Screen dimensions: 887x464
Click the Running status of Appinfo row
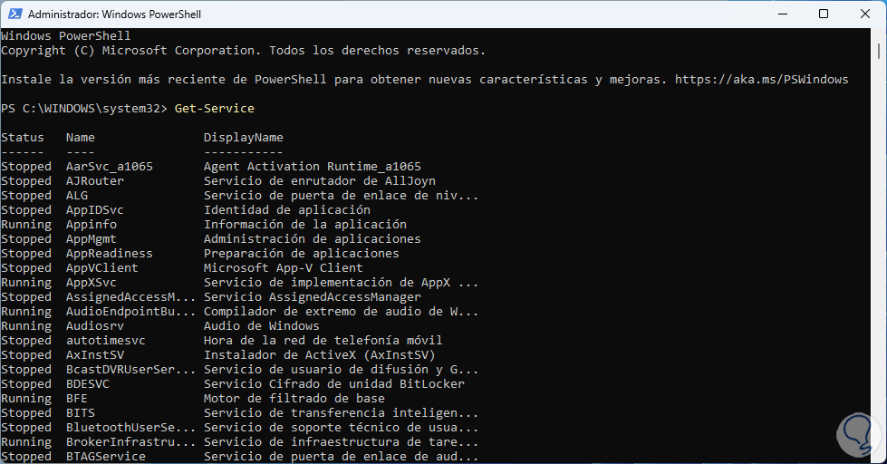coord(26,224)
